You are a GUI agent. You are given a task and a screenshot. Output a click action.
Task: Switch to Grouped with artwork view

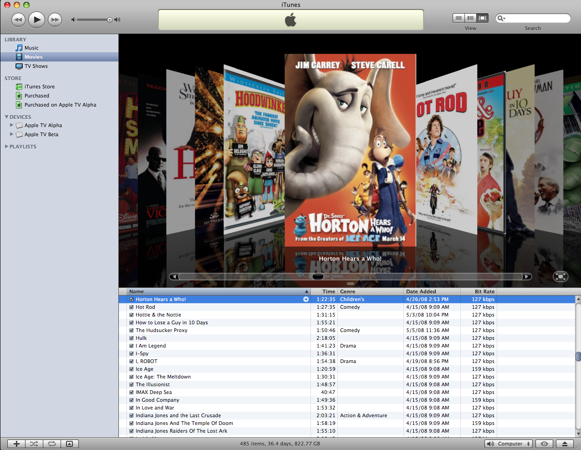coord(470,18)
